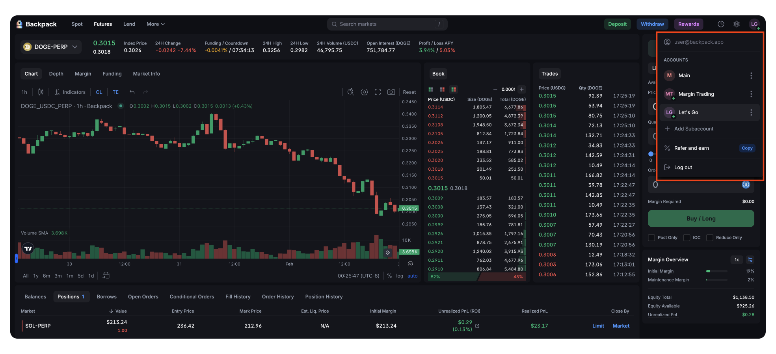Reset the chart view
Image resolution: width=776 pixels, height=354 pixels.
click(409, 92)
